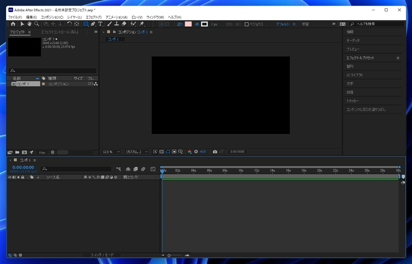The height and width of the screenshot is (264, 412).
Task: Click the Home icon in the toolbar
Action: (13, 24)
